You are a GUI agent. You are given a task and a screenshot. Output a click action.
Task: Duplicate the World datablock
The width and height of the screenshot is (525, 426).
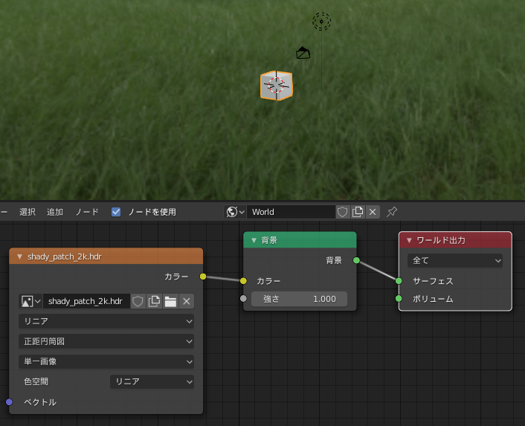coord(358,212)
